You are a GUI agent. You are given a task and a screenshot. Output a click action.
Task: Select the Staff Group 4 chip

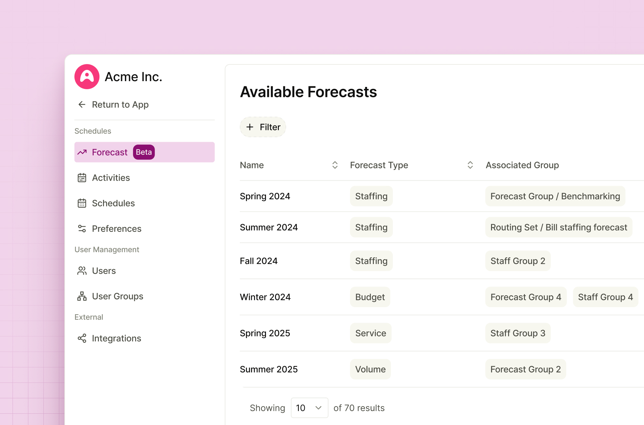click(605, 297)
